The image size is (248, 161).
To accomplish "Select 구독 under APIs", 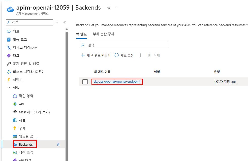I will [x=22, y=128].
